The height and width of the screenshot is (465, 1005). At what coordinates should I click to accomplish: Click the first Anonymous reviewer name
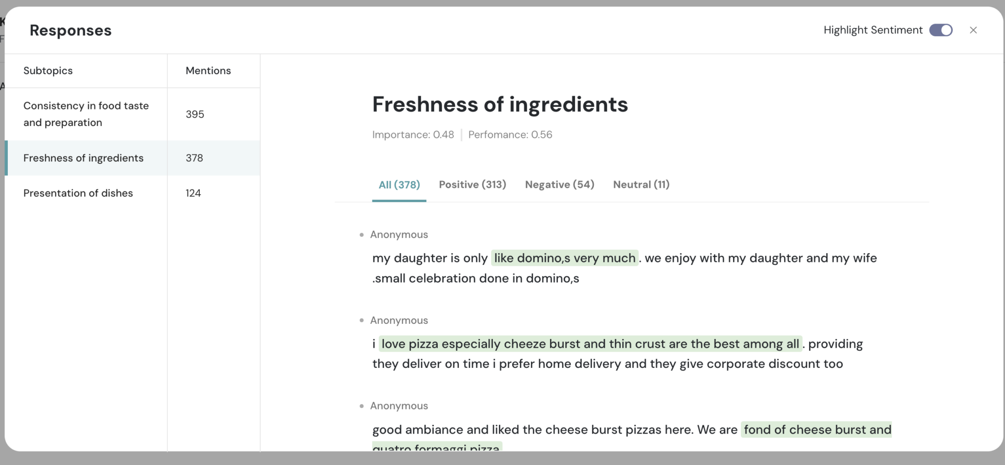click(398, 234)
